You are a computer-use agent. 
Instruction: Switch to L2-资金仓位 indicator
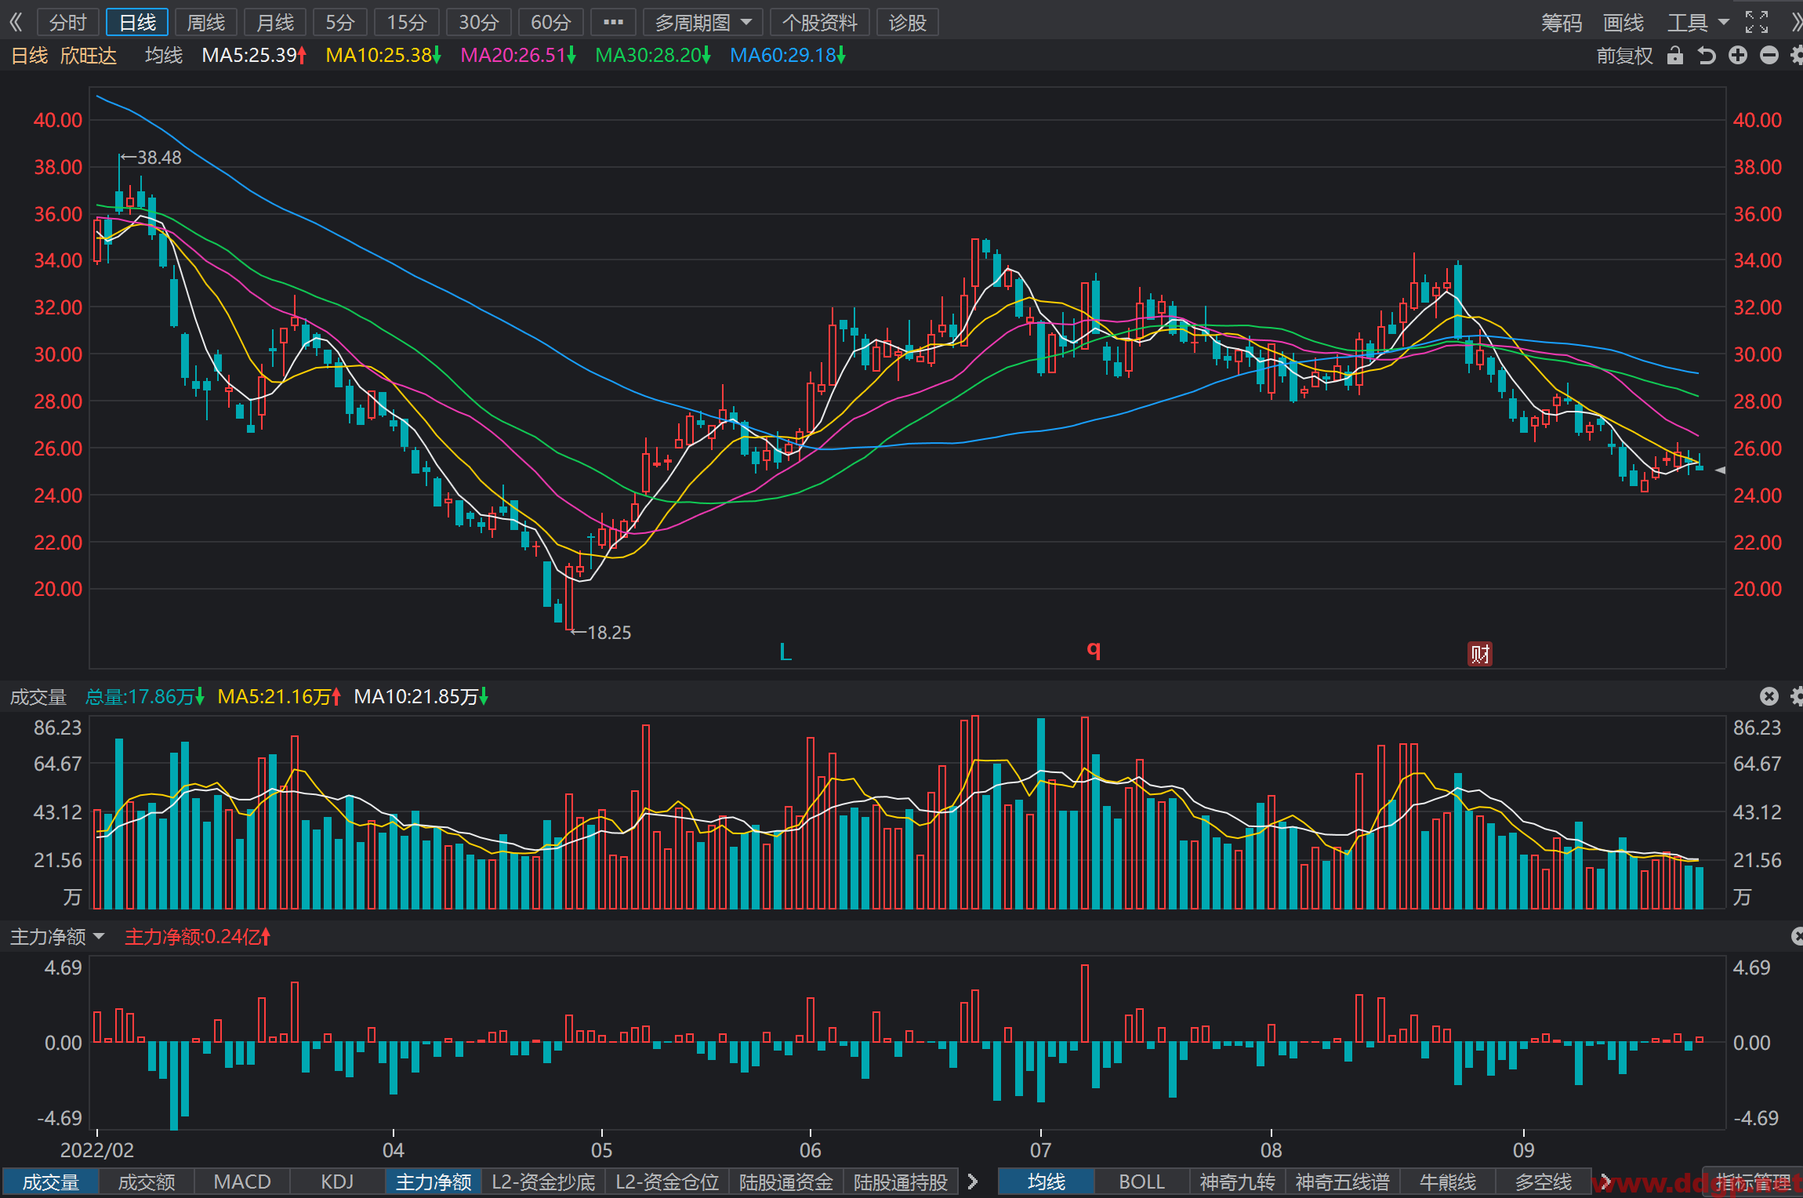tap(667, 1182)
